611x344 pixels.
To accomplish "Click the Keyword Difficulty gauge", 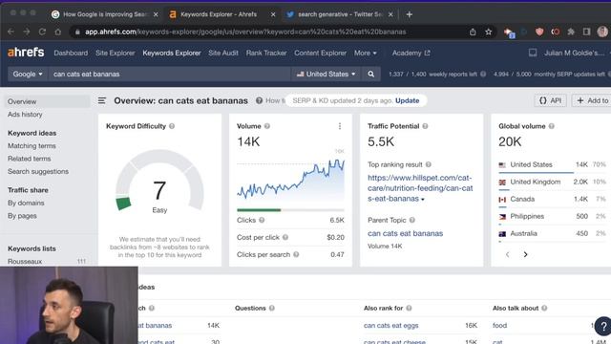I will tap(159, 181).
